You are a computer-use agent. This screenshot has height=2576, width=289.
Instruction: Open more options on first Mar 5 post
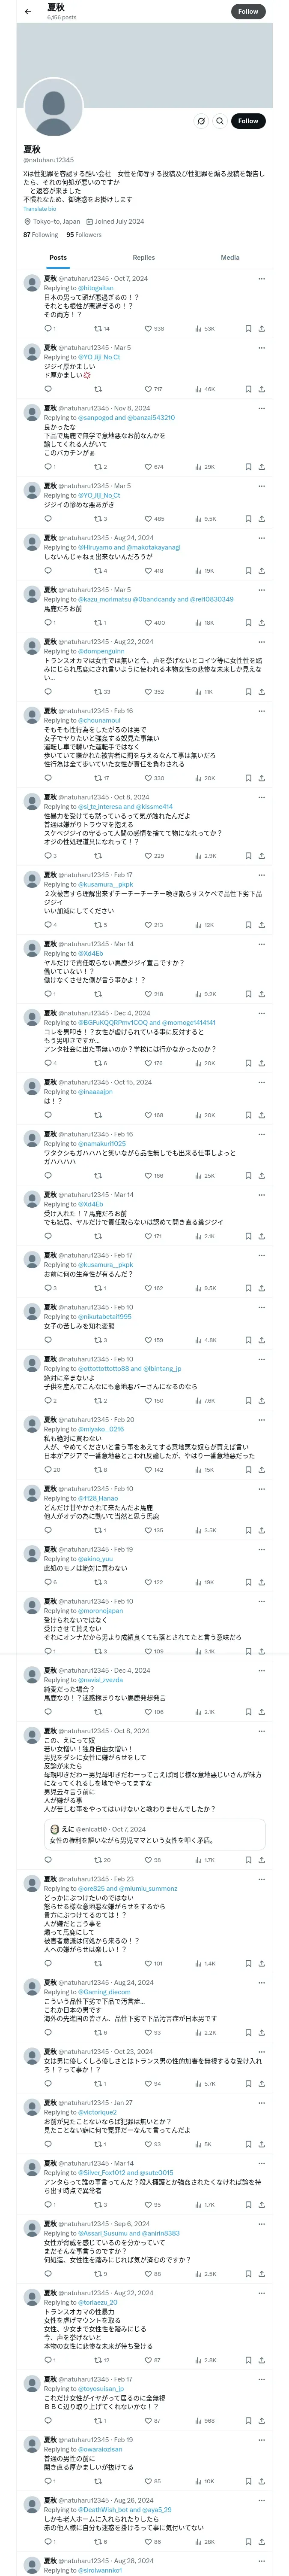click(261, 348)
